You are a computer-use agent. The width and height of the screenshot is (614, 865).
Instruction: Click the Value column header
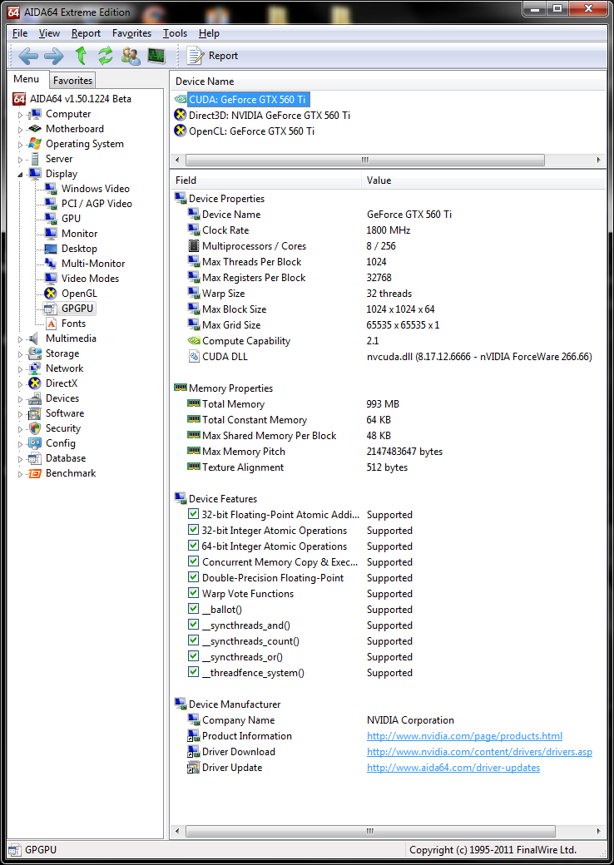[484, 180]
